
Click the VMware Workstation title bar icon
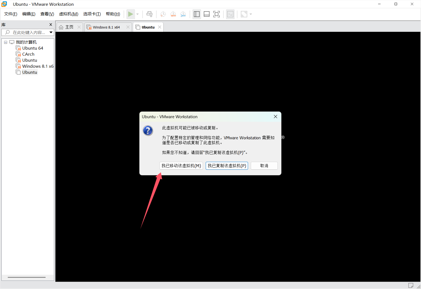point(4,4)
